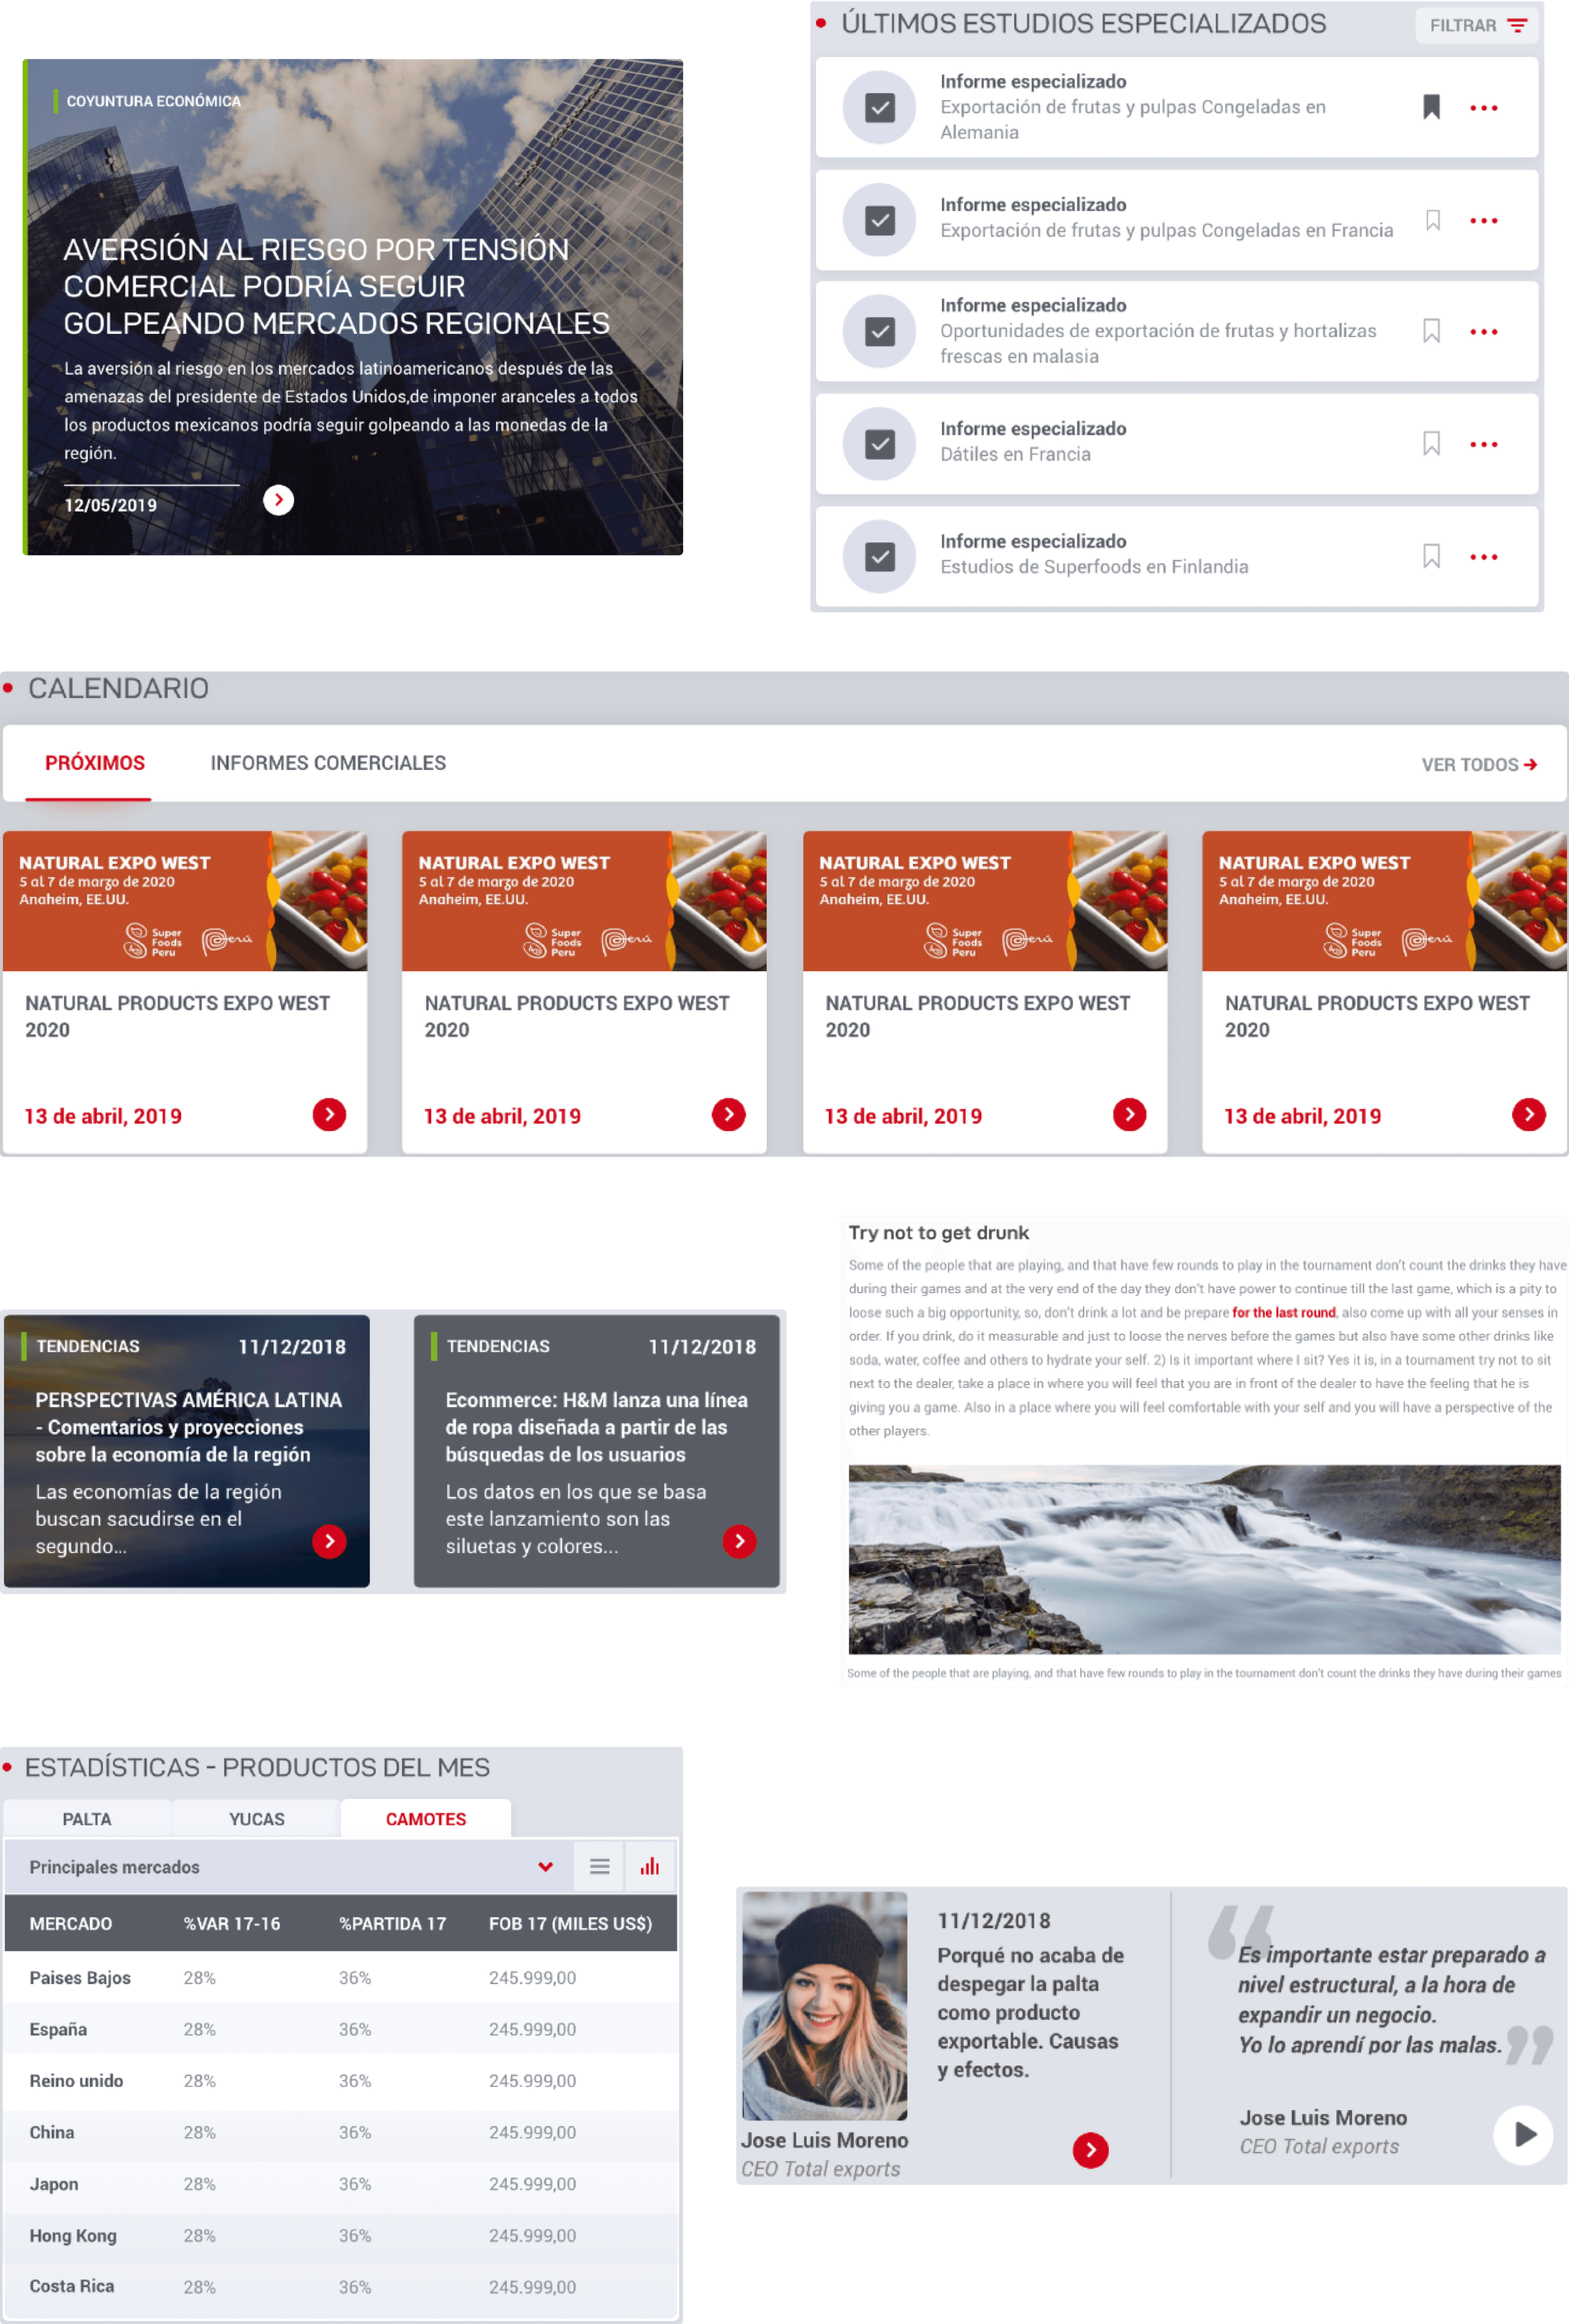
Task: Select the Hong Kong table row
Action: point(341,2236)
